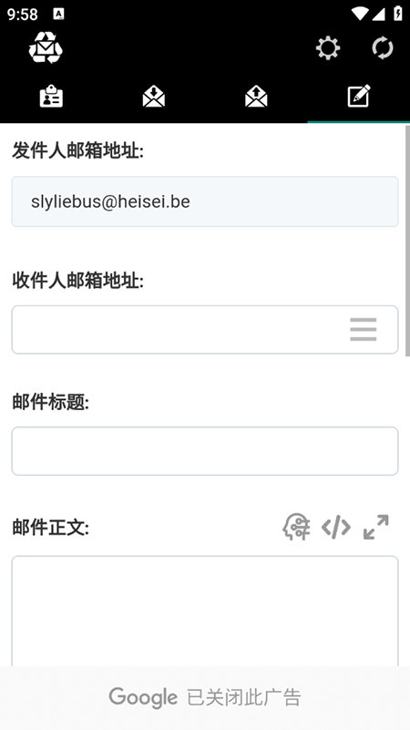410x730 pixels.
Task: Tap the sender address slyliebus@heisei.be field
Action: point(205,201)
